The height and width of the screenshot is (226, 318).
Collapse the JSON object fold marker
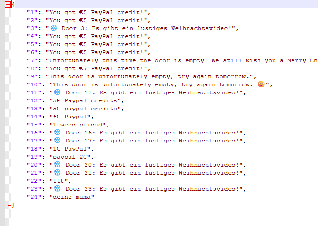(8, 5)
